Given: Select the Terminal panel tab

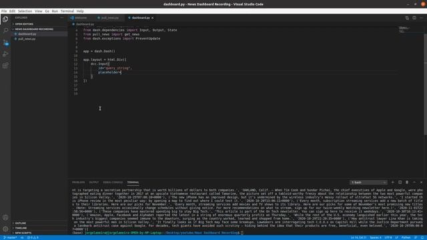Looking at the screenshot, I should (x=133, y=182).
